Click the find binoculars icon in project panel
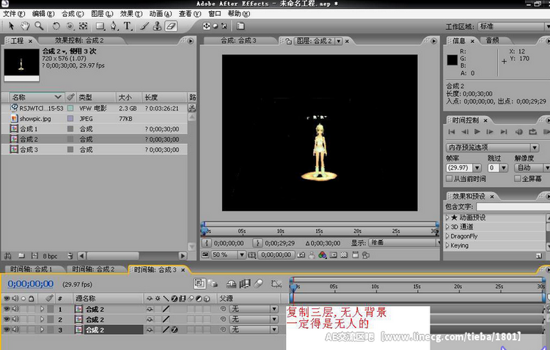The height and width of the screenshot is (350, 550). (x=8, y=256)
